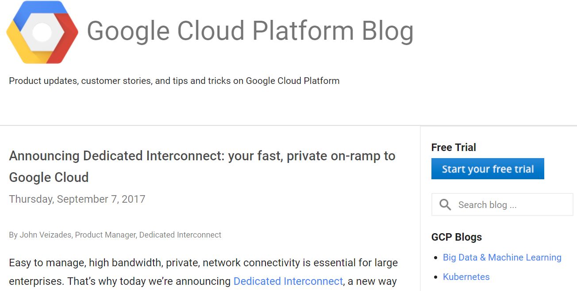Click the bullet beside Big Data & Machine Learning
This screenshot has width=577, height=291.
435,257
